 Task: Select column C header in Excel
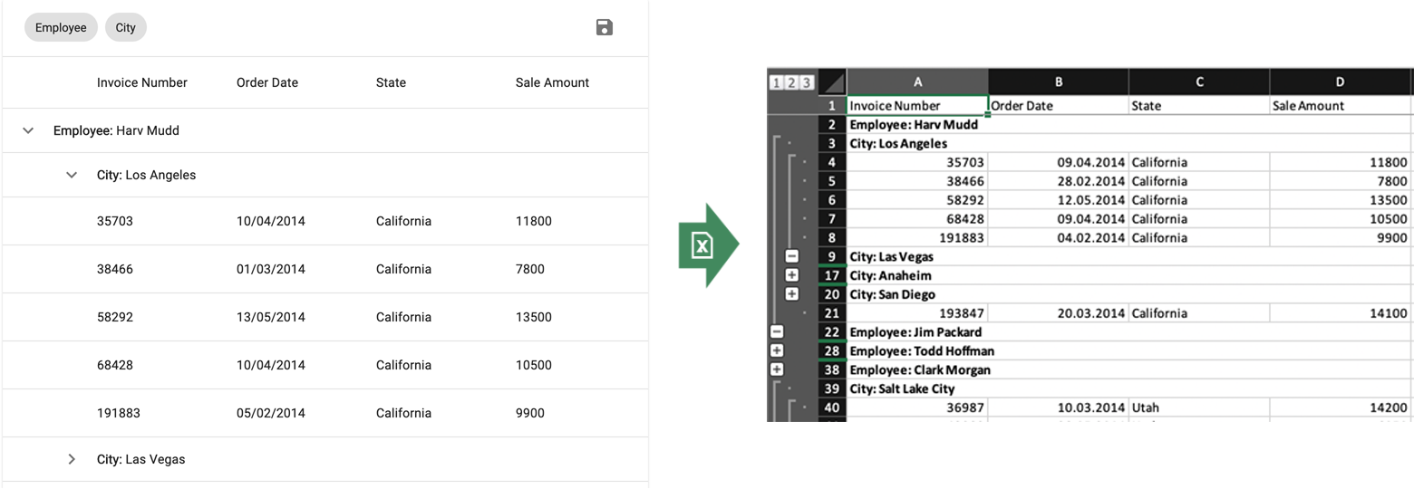coord(1199,81)
